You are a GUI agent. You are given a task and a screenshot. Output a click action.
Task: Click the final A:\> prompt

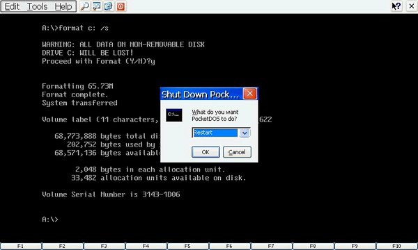pos(50,219)
